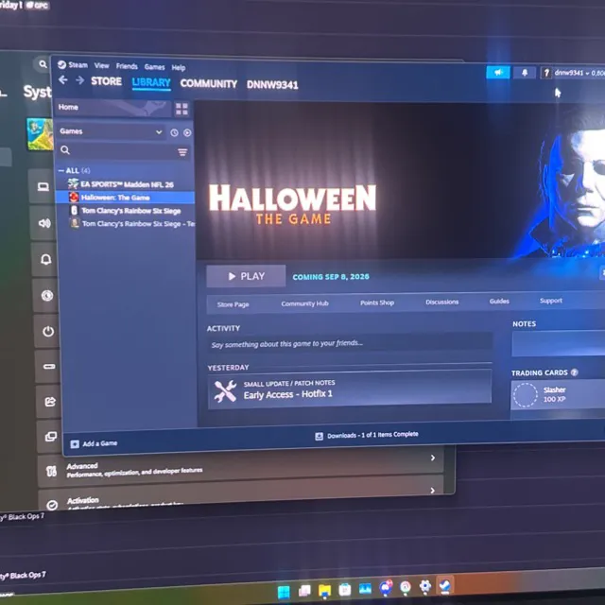Open the View menu
605x605 pixels.
point(101,65)
